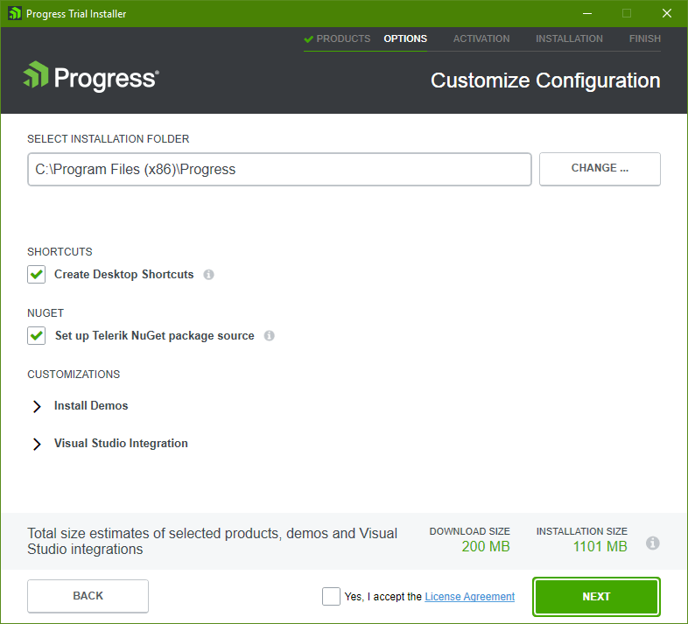Click the Install Demos label
Image resolution: width=688 pixels, height=624 pixels.
coord(91,405)
